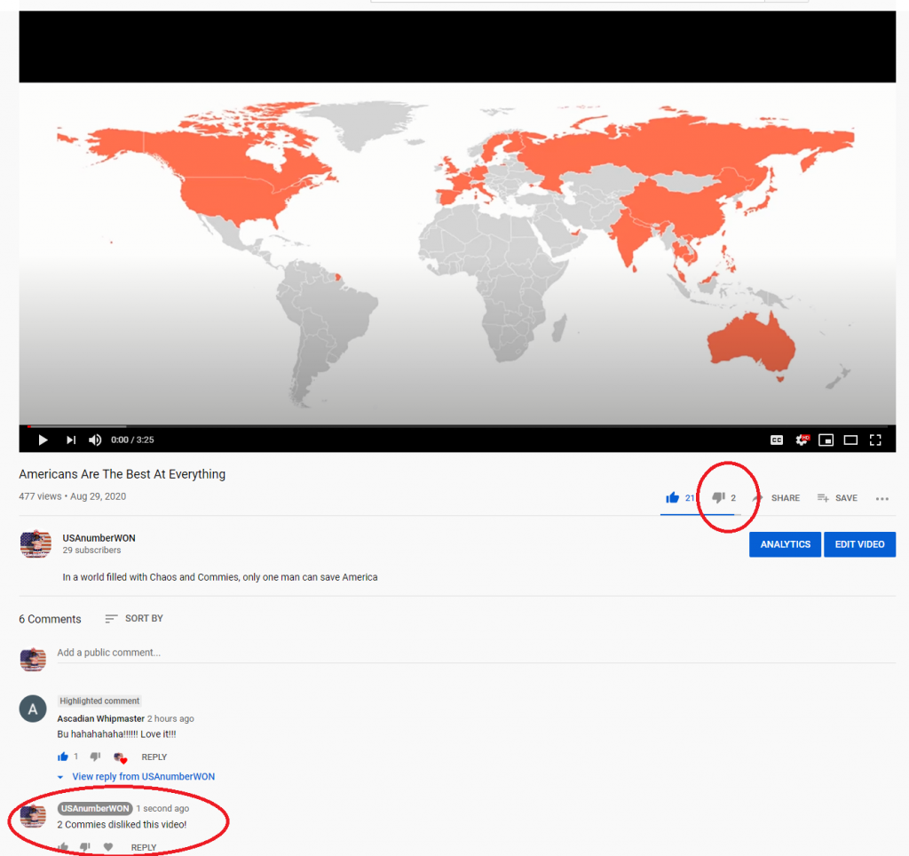Open USAnumberWON channel avatar

click(36, 544)
